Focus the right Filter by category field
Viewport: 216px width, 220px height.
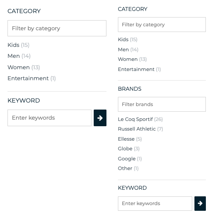[x=162, y=25]
